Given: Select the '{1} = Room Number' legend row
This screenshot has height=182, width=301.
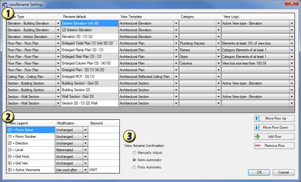Looking at the screenshot, I should click(31, 137).
